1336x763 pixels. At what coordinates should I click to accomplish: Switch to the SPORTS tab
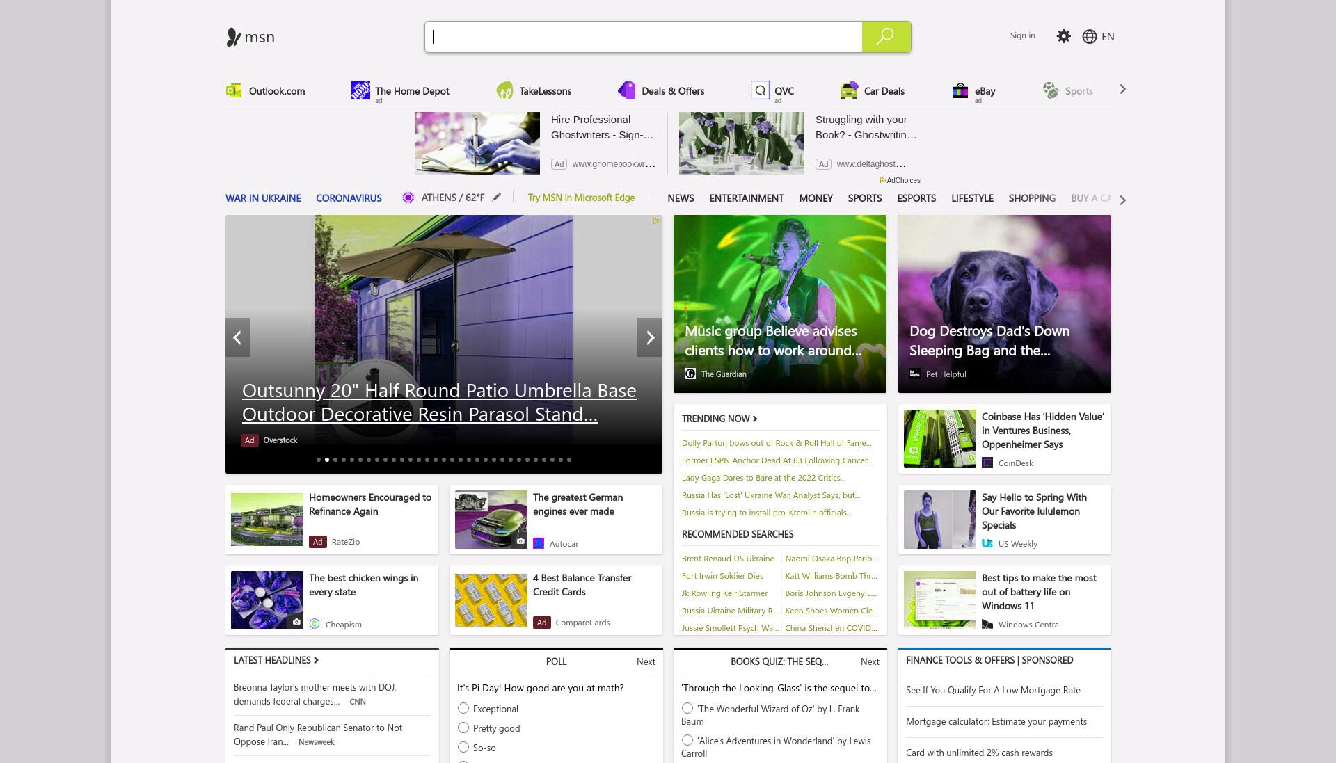coord(865,198)
